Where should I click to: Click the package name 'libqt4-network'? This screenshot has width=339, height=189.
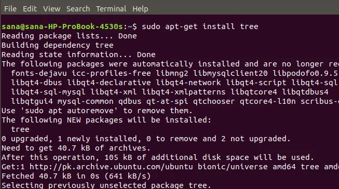click(188, 83)
